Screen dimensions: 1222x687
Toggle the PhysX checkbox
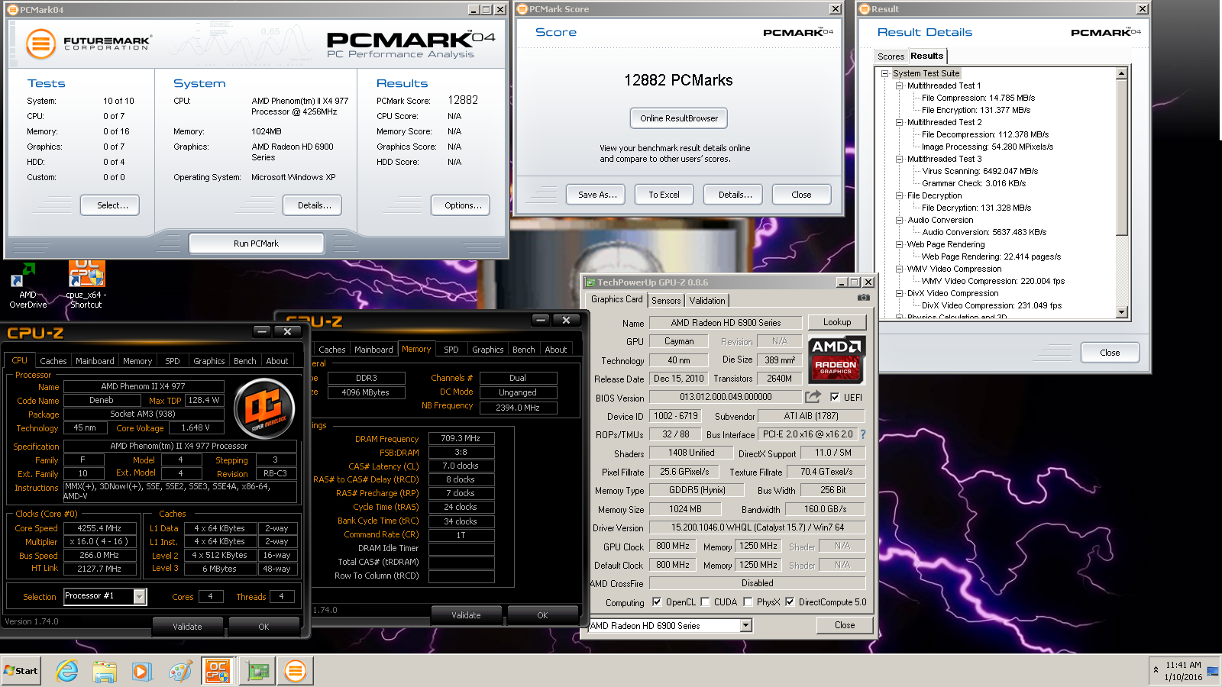(748, 602)
